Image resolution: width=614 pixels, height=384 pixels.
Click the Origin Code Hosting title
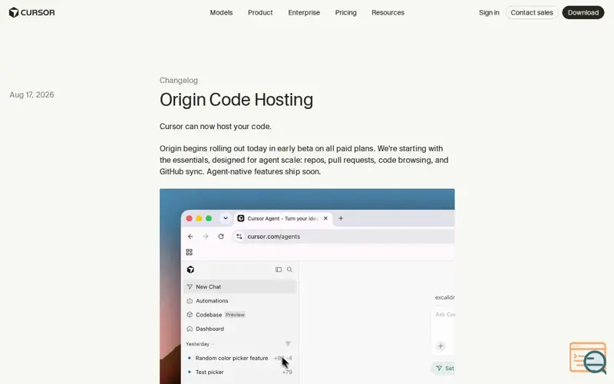(236, 100)
